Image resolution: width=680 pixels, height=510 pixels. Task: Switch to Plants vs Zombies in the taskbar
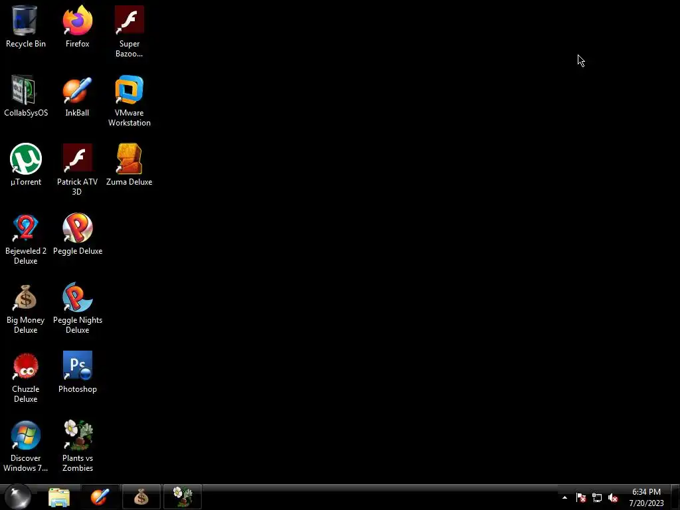point(183,497)
